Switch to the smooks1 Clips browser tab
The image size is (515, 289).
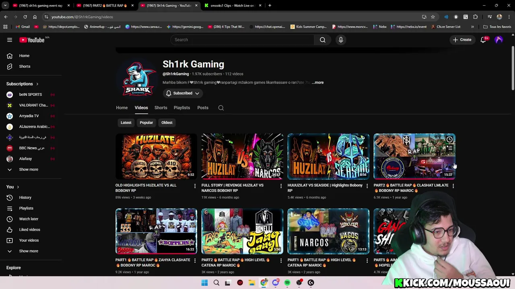tap(233, 6)
